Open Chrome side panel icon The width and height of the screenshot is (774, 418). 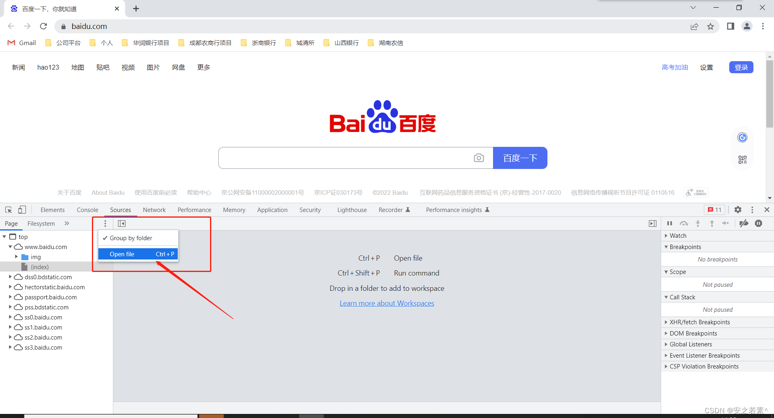click(x=730, y=26)
